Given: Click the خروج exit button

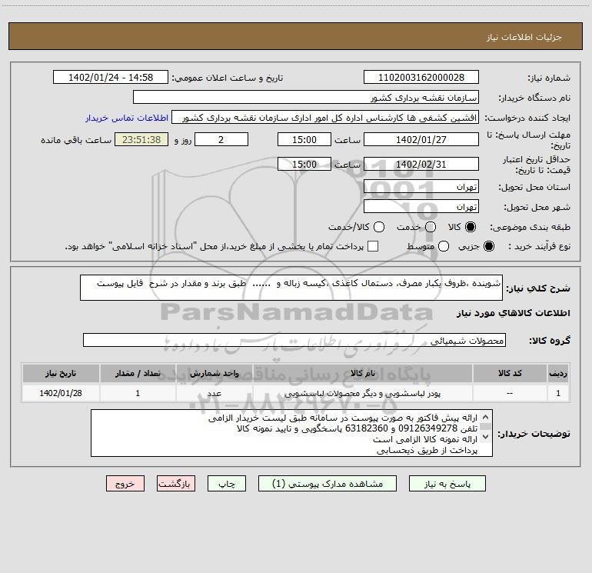Looking at the screenshot, I should (x=125, y=484).
